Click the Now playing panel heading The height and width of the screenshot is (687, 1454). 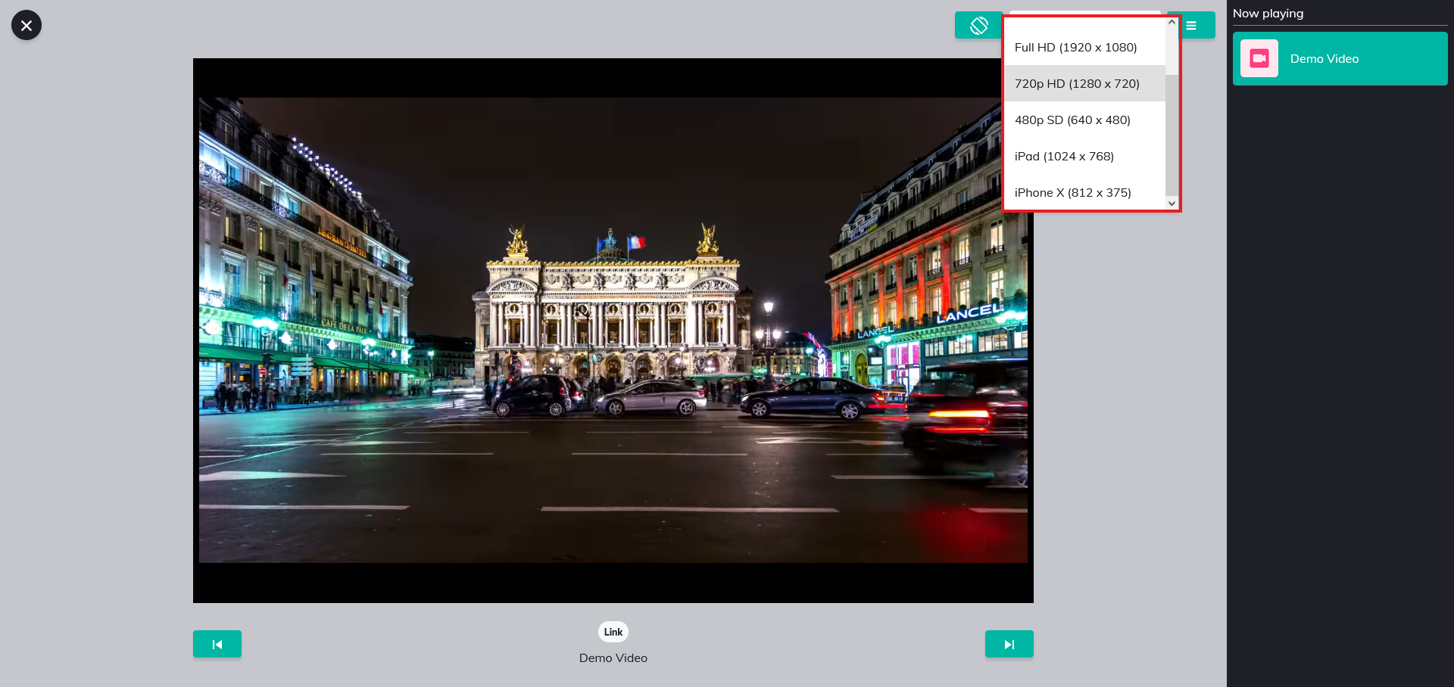(1268, 13)
